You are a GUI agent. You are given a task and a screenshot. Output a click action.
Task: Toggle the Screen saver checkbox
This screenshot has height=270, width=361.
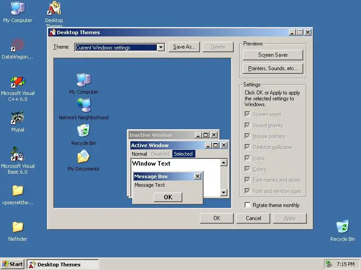247,114
